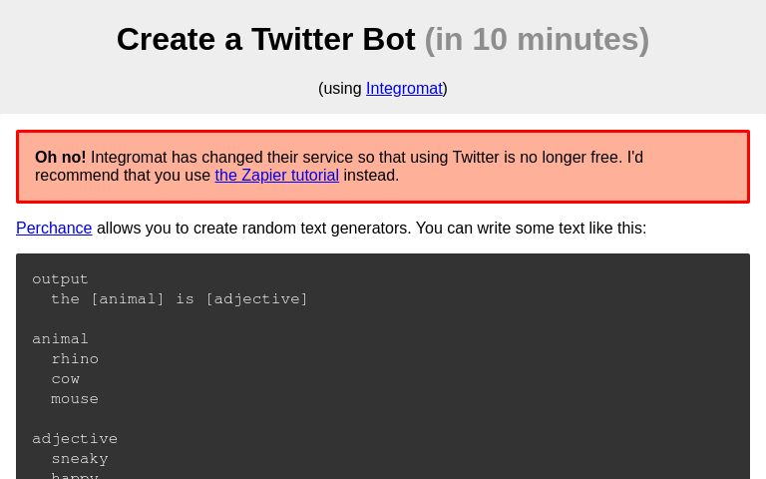Click the "[adjective]" placeholder in output line
Screen dimensions: 766x479
click(256, 299)
